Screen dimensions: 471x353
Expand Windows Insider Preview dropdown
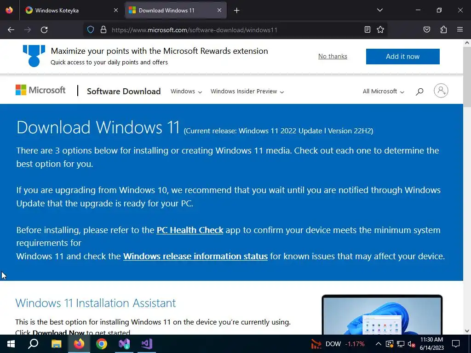pyautogui.click(x=247, y=91)
